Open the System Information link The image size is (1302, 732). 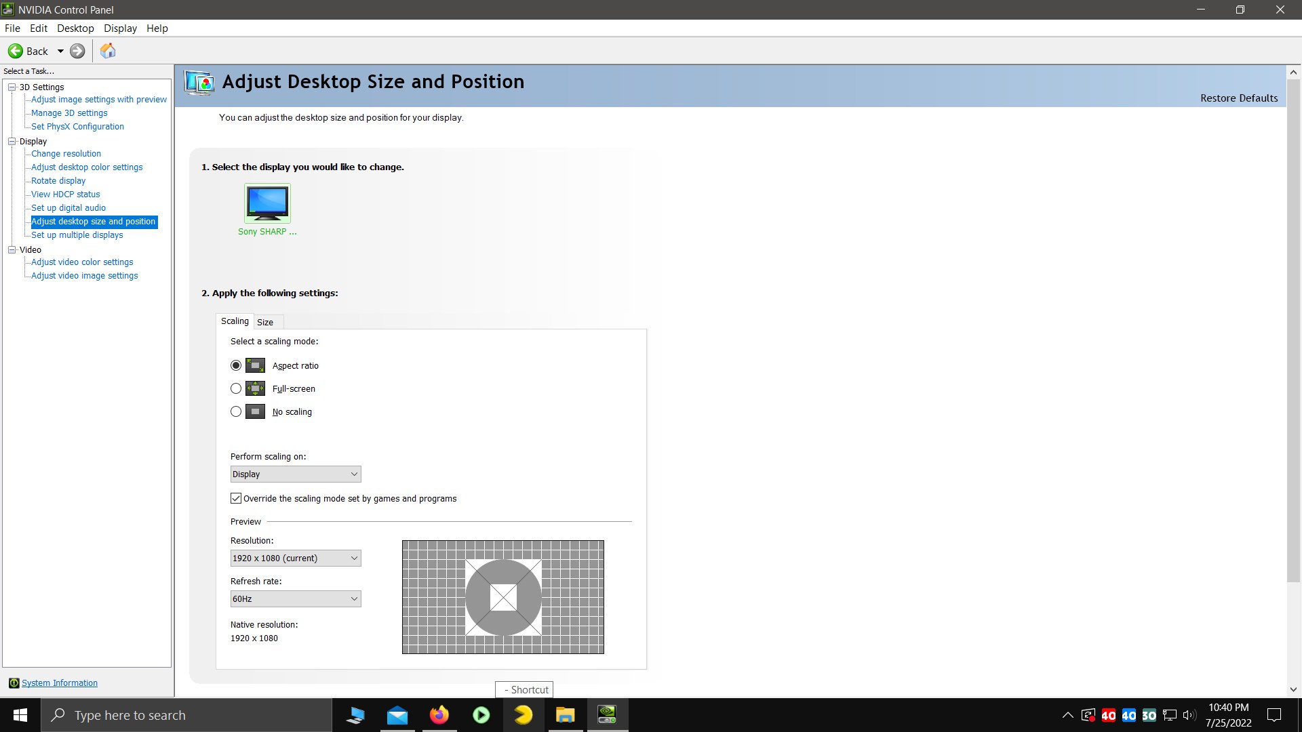click(60, 683)
